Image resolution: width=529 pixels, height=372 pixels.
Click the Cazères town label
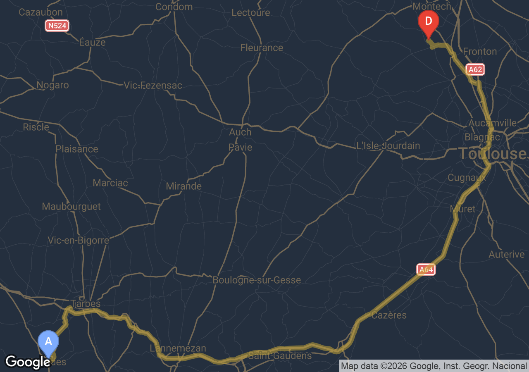tap(389, 315)
